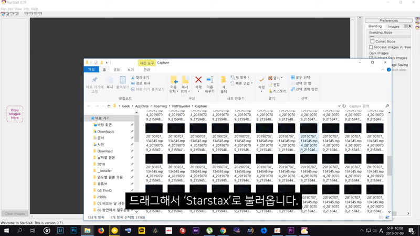The width and height of the screenshot is (420, 236).
Task: Click the Roaming breadcrumb in the address bar
Action: click(160, 106)
